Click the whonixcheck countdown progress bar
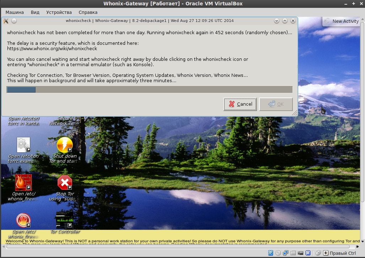Screen dimensions: 365x258 tap(149, 89)
